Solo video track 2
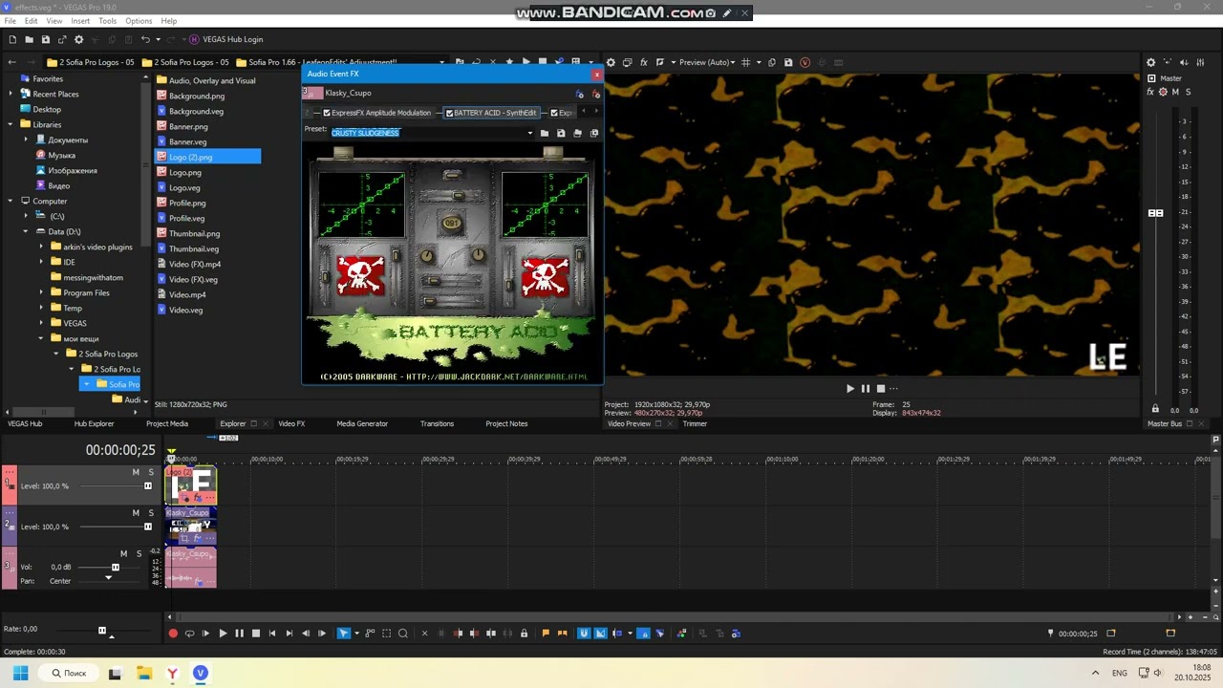1223x688 pixels. pyautogui.click(x=151, y=513)
